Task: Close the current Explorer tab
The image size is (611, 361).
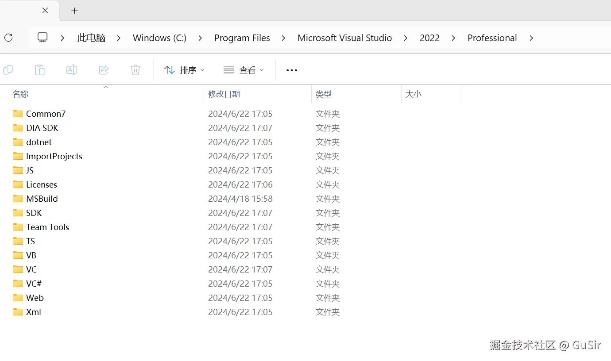Action: [x=45, y=11]
